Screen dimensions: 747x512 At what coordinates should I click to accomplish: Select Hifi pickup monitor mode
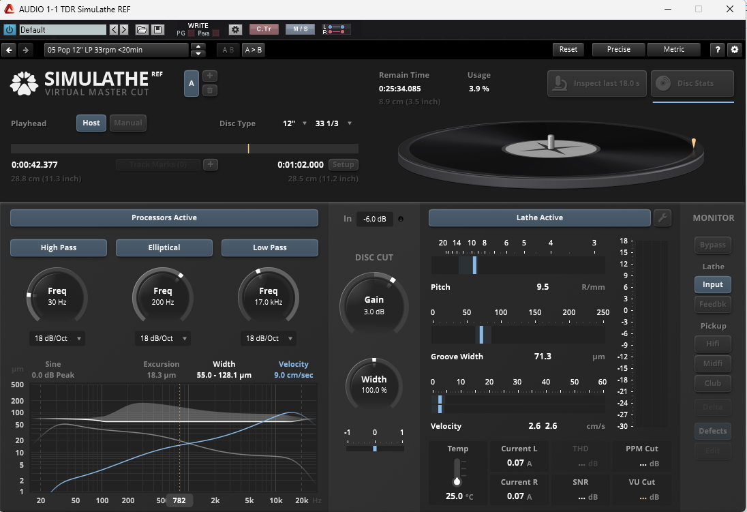713,344
